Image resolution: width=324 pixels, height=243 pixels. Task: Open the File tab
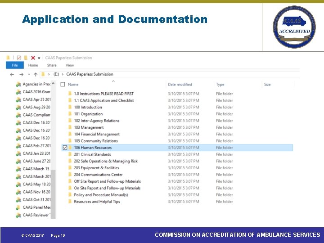click(15, 65)
